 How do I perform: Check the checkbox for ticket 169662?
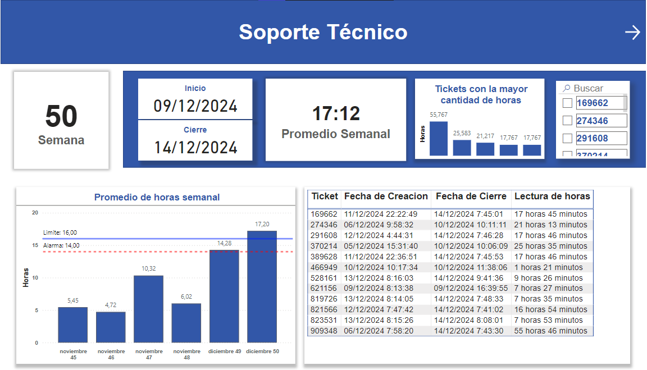click(568, 103)
